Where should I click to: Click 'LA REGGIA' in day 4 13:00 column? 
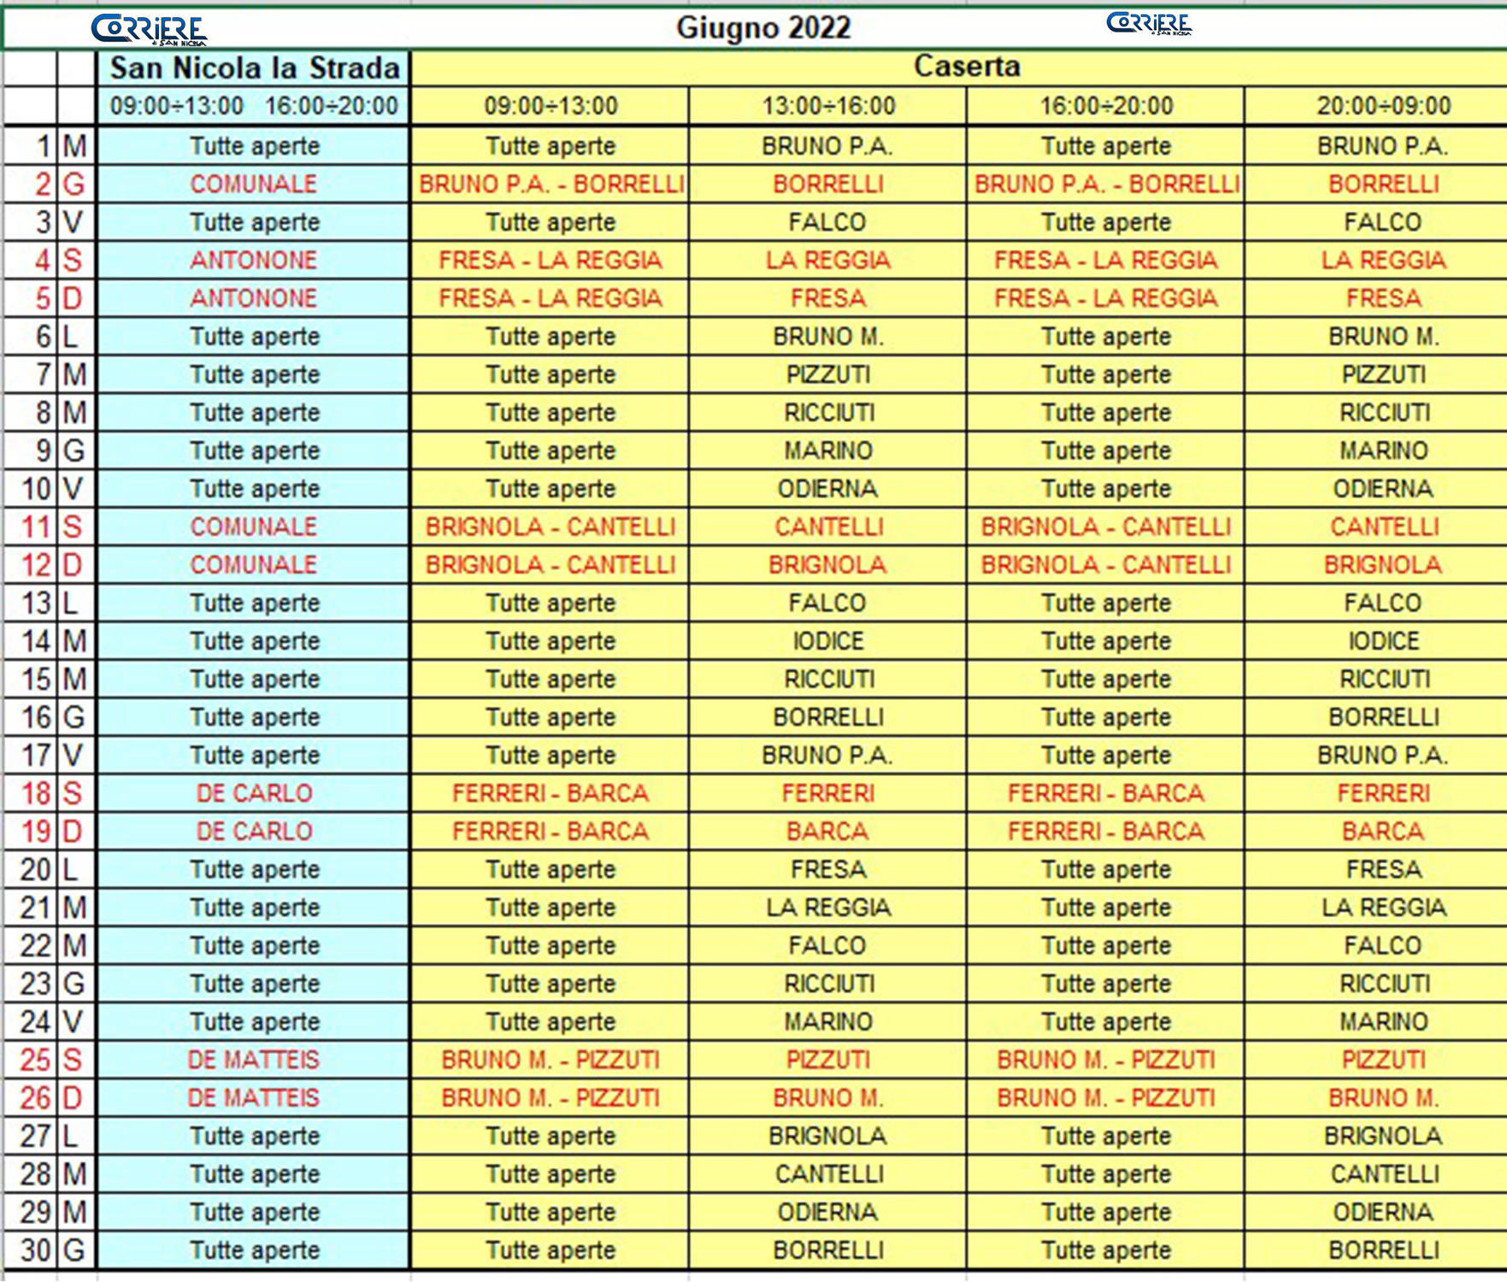[x=828, y=260]
